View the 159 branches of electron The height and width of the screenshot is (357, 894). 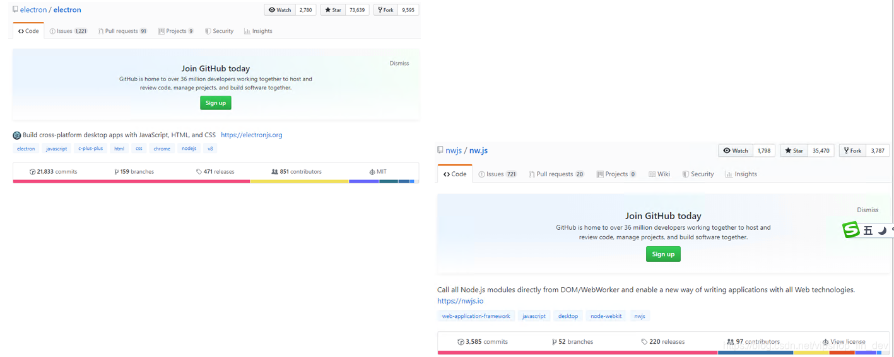pos(134,171)
